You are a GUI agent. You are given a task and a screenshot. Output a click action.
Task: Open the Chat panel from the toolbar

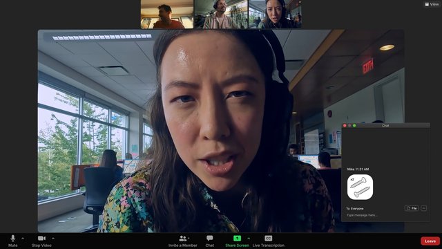pyautogui.click(x=209, y=241)
